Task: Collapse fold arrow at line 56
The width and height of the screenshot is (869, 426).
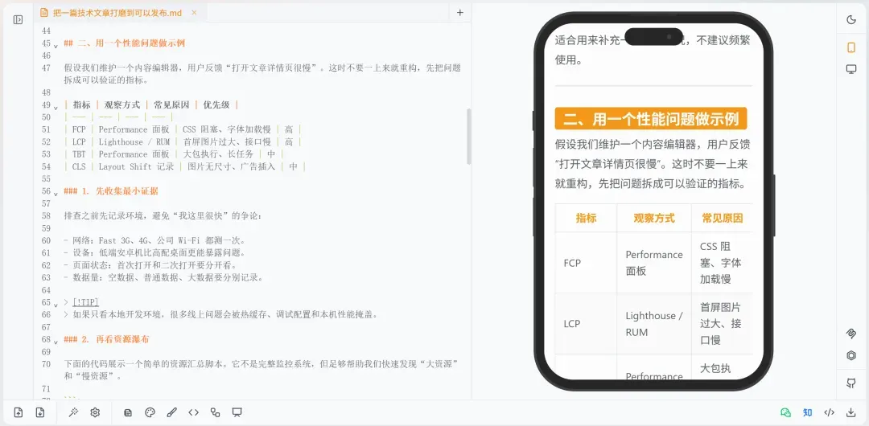Action: [x=56, y=193]
